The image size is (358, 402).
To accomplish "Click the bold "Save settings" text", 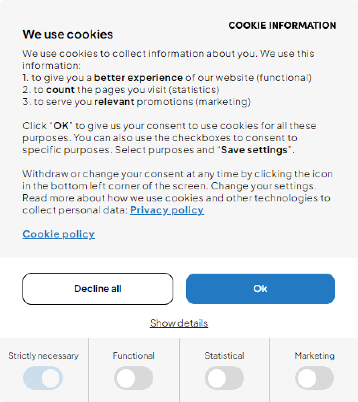I will pyautogui.click(x=254, y=150).
